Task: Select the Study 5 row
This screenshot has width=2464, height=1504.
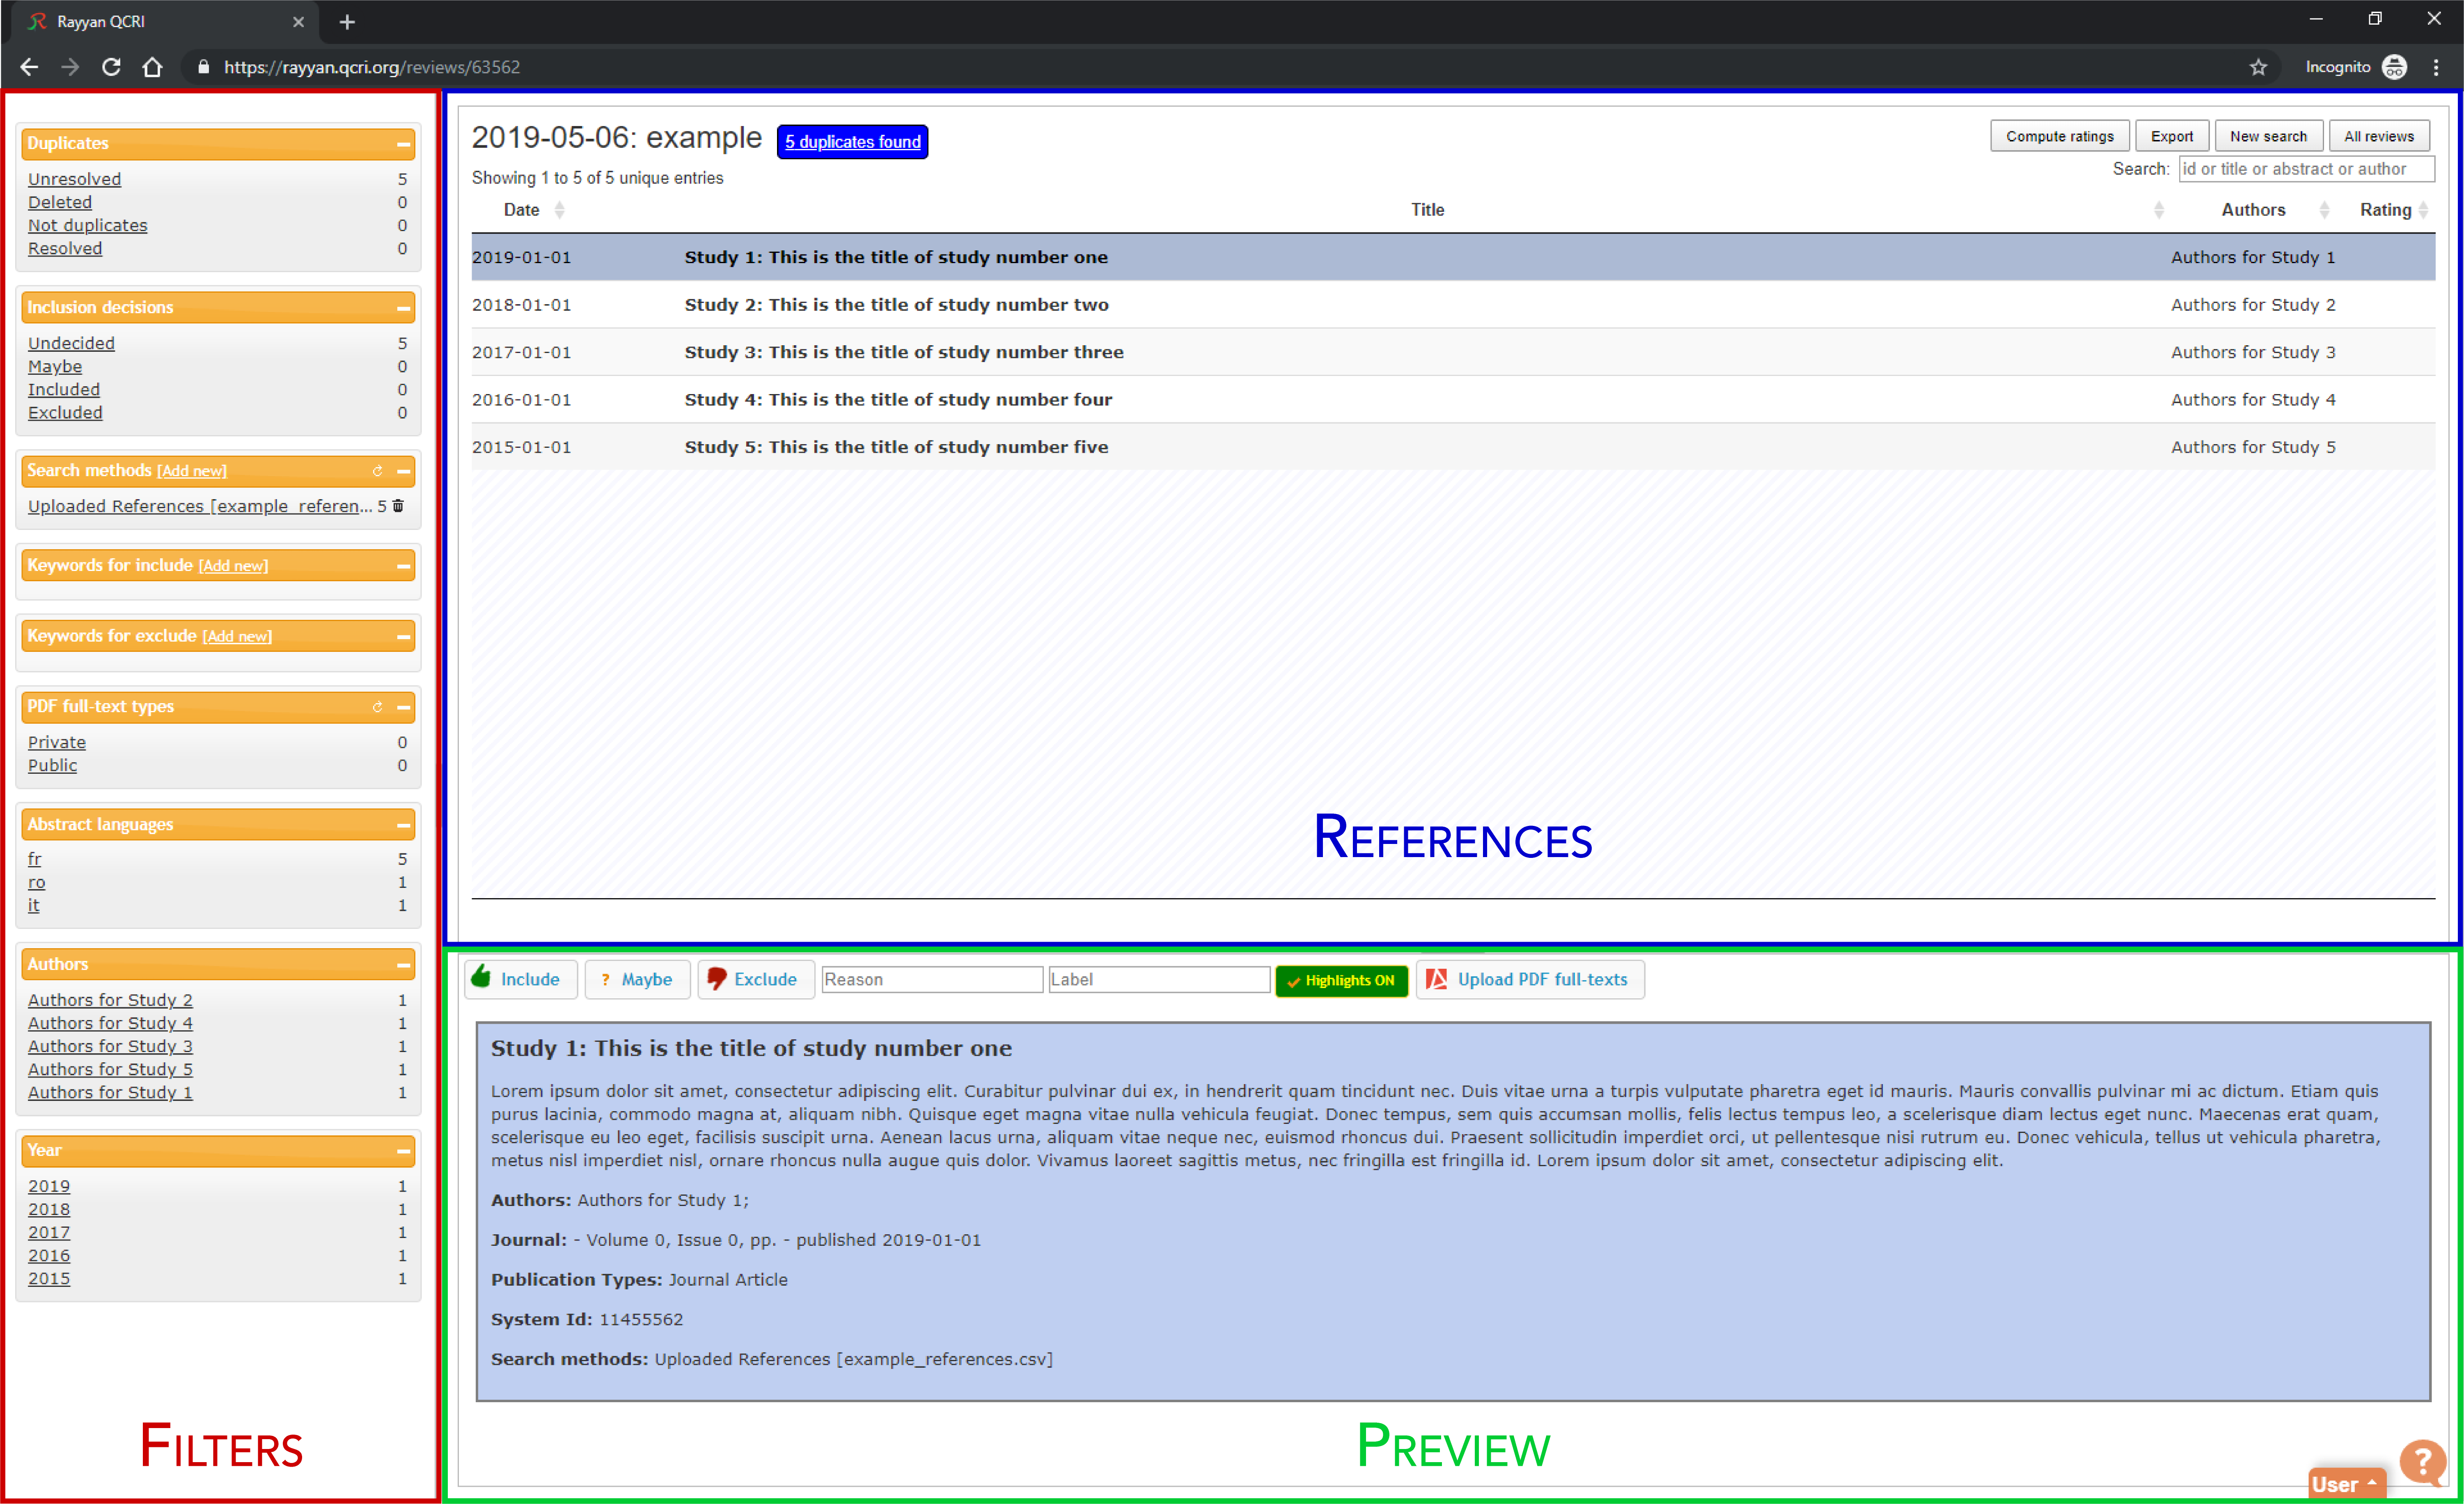Action: tap(1453, 447)
